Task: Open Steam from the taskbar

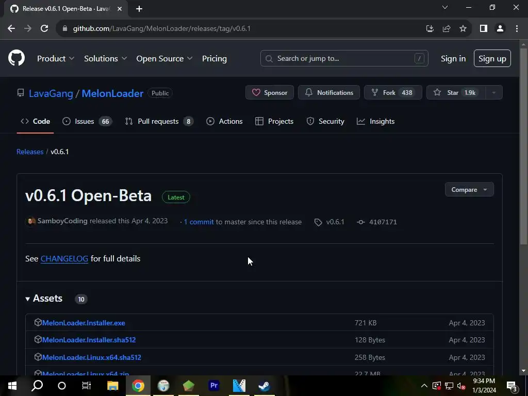Action: click(265, 386)
